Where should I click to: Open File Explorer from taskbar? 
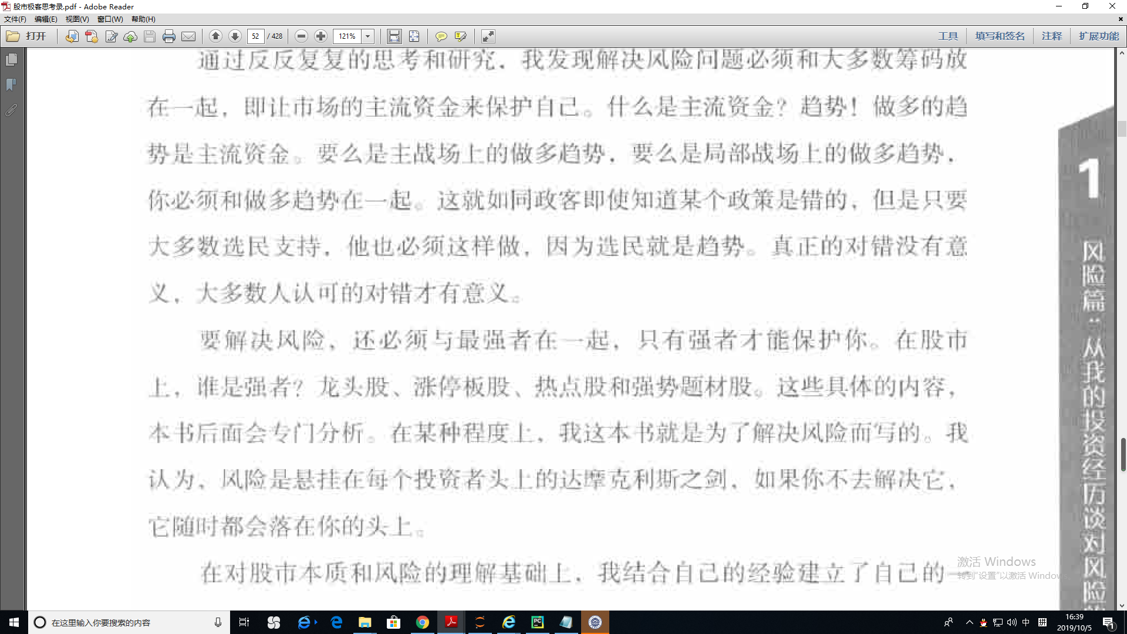click(365, 622)
